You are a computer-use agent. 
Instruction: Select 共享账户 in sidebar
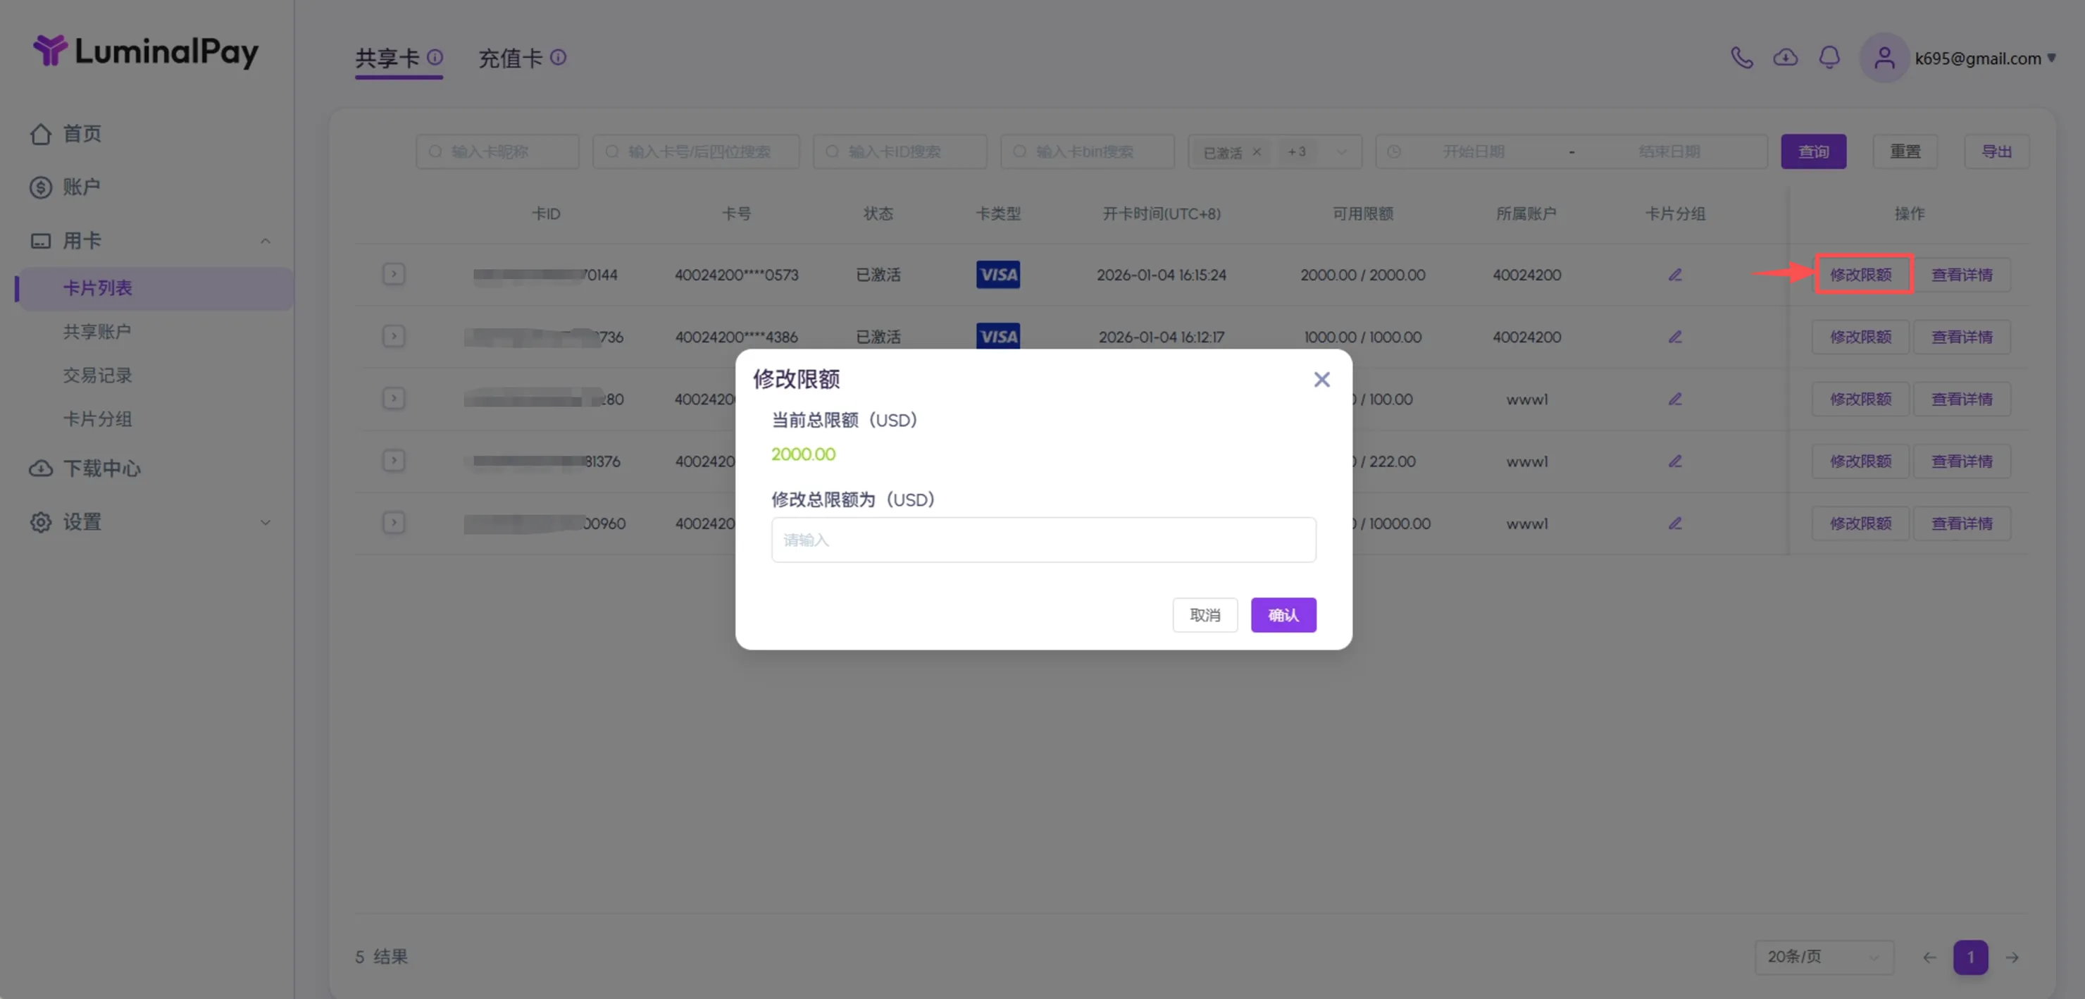[x=97, y=332]
